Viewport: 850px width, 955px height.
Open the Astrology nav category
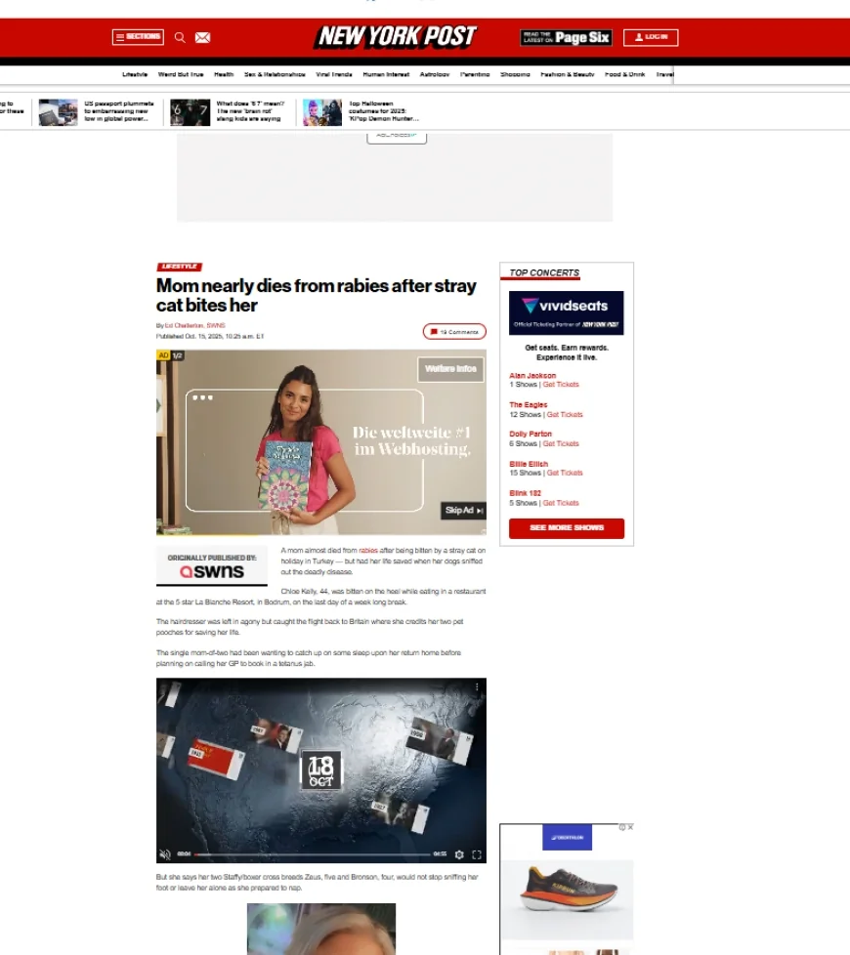(x=435, y=74)
